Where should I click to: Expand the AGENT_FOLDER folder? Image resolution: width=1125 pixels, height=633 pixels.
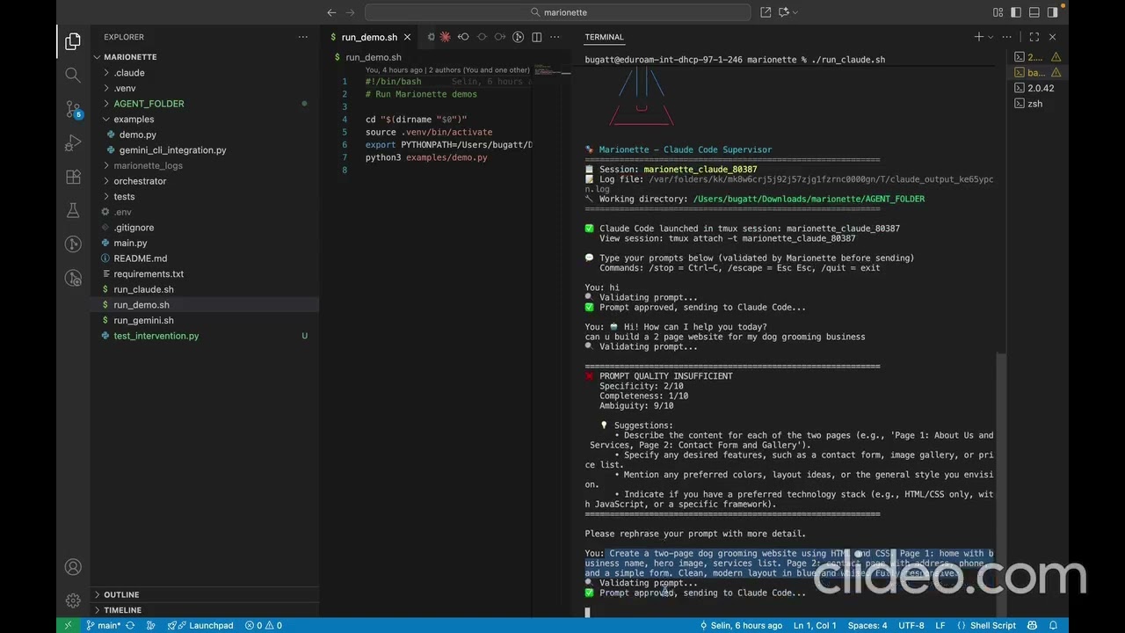pos(205,104)
